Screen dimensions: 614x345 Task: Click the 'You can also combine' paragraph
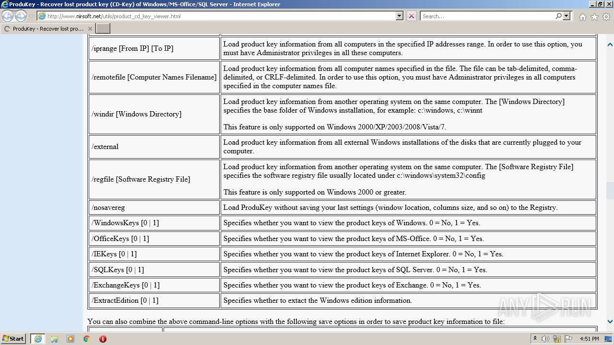(x=296, y=322)
